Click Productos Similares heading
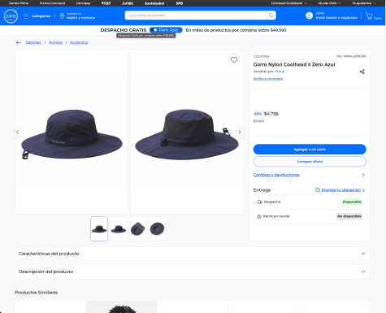 tap(37, 293)
